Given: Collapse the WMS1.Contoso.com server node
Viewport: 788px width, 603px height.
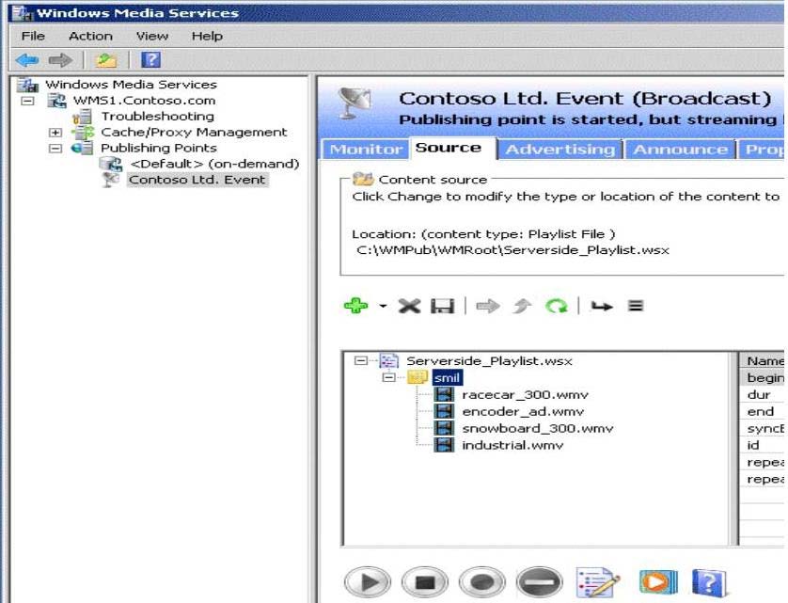Looking at the screenshot, I should click(27, 101).
